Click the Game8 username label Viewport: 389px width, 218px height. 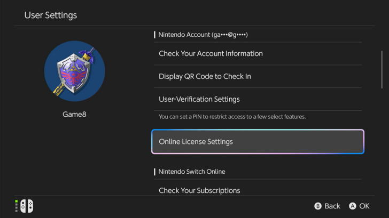point(74,114)
